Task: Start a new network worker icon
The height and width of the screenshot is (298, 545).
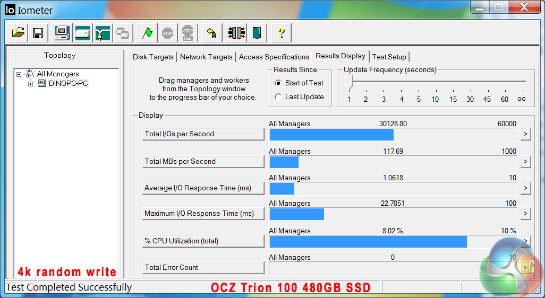Action: pos(103,33)
